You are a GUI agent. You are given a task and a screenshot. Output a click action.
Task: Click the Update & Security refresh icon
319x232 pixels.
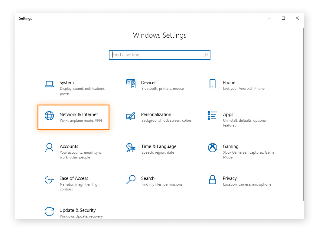[x=49, y=212]
